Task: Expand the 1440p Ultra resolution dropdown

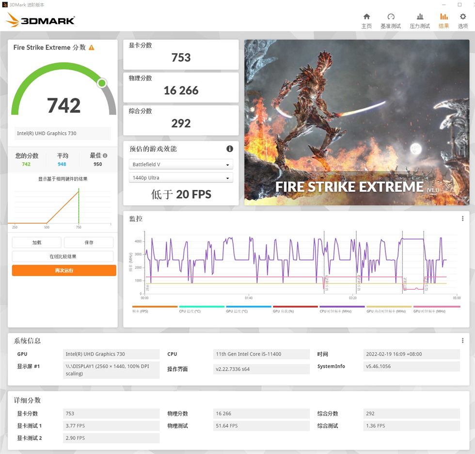Action: (181, 177)
